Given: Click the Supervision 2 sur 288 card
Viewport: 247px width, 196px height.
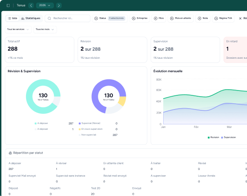Looking at the screenshot, I should (x=185, y=50).
